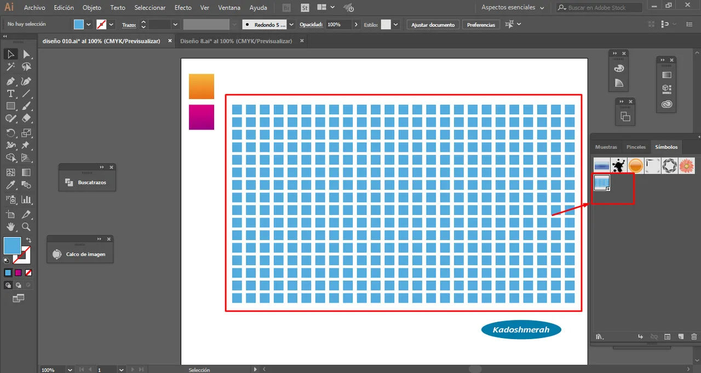Expand the Aspectos esenciales workspace dropdown
The height and width of the screenshot is (373, 701).
click(x=542, y=8)
